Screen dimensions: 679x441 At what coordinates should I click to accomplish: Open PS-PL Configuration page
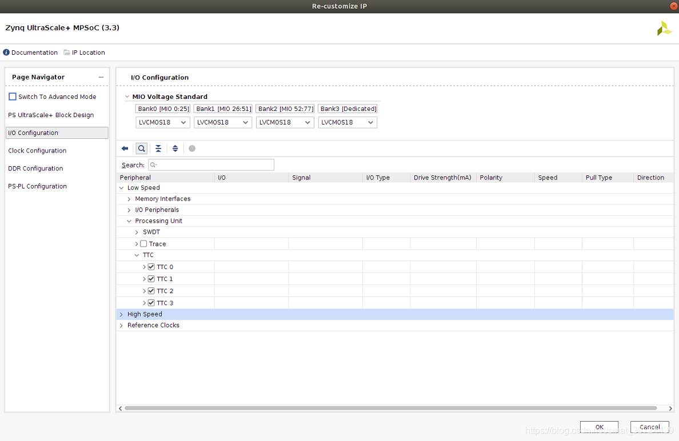38,186
